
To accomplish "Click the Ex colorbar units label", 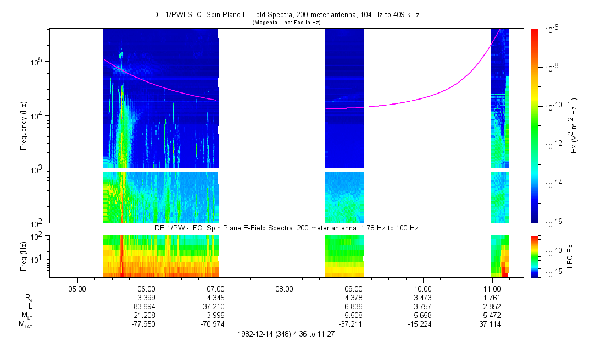I will click(x=574, y=125).
